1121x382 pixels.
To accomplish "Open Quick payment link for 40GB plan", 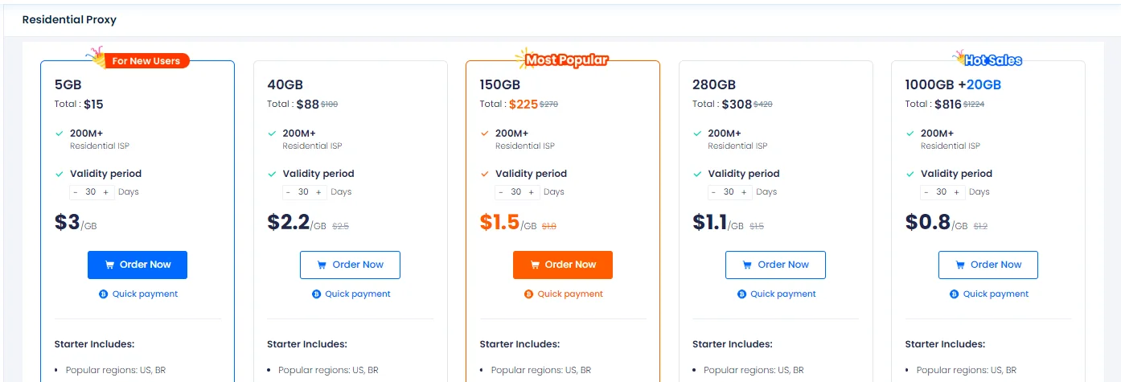I will 358,294.
